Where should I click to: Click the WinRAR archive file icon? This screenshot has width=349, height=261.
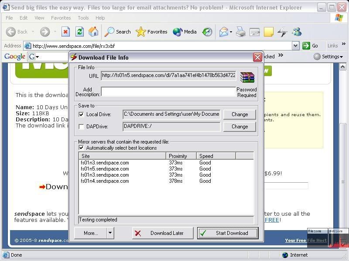[247, 77]
